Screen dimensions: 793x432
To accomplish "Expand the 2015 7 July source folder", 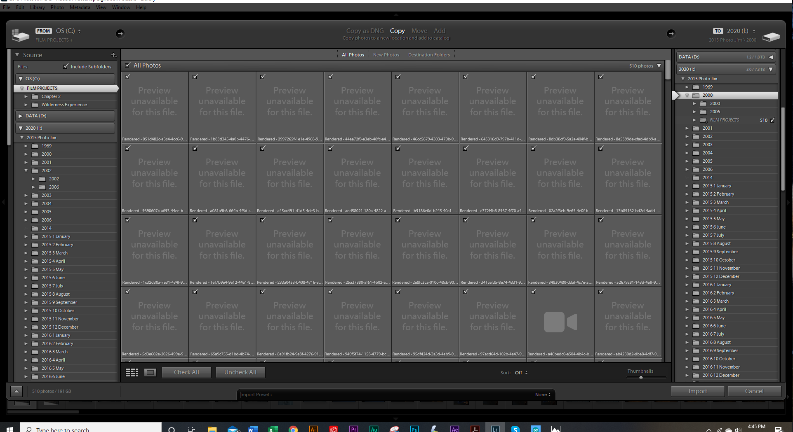I will coord(26,286).
